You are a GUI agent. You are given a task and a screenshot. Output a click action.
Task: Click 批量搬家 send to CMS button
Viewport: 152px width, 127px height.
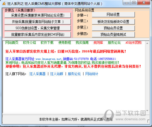coord(38,34)
